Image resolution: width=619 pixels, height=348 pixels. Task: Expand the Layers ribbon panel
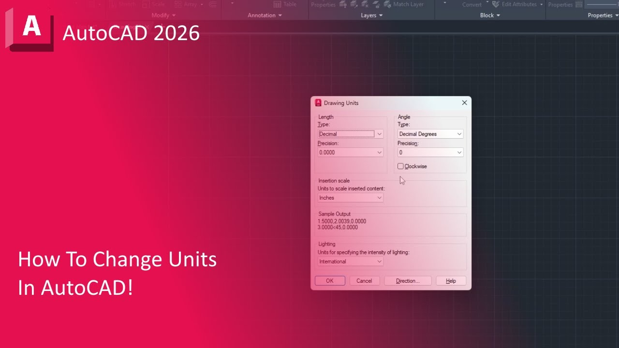tap(372, 15)
